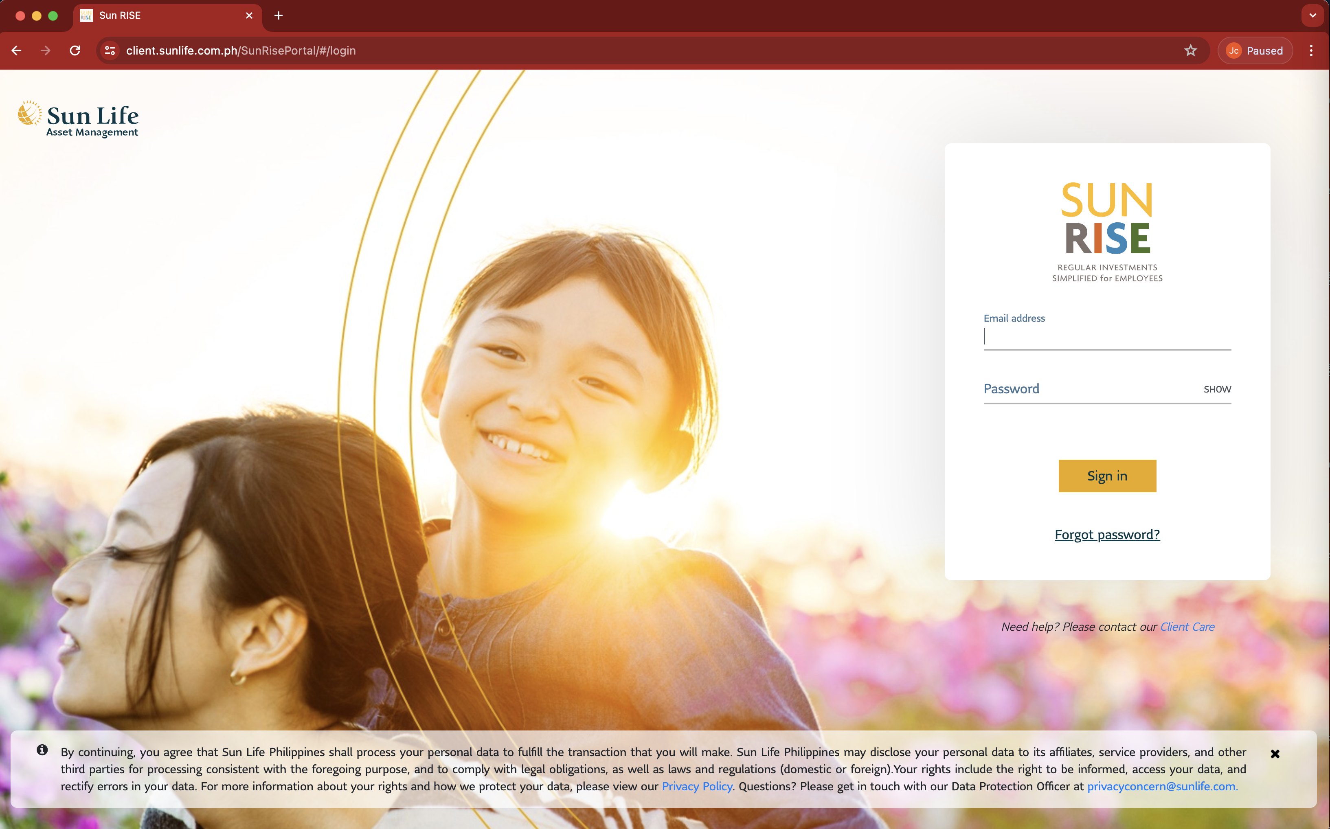The height and width of the screenshot is (829, 1330).
Task: Open a new browser tab
Action: point(279,15)
